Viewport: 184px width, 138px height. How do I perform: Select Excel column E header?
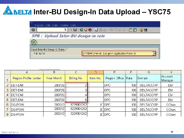pyautogui.click(x=114, y=72)
